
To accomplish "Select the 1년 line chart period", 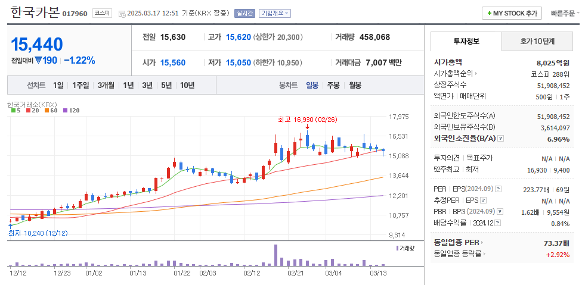I will pyautogui.click(x=128, y=86).
